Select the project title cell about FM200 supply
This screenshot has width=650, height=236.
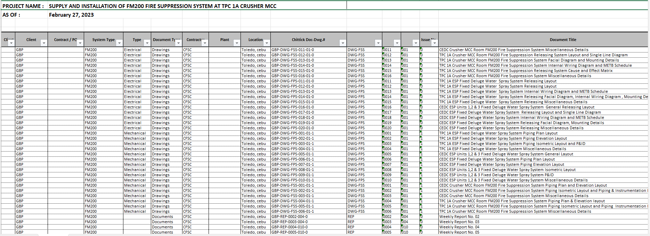pyautogui.click(x=197, y=6)
